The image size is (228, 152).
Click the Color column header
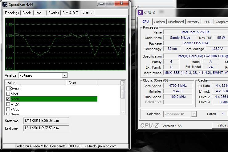[x=81, y=82]
